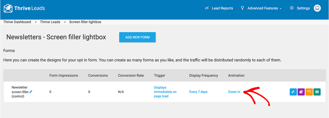Navigate to the Thrive Leads breadcrumb link
Viewport: 329px width, 118px height.
point(50,22)
